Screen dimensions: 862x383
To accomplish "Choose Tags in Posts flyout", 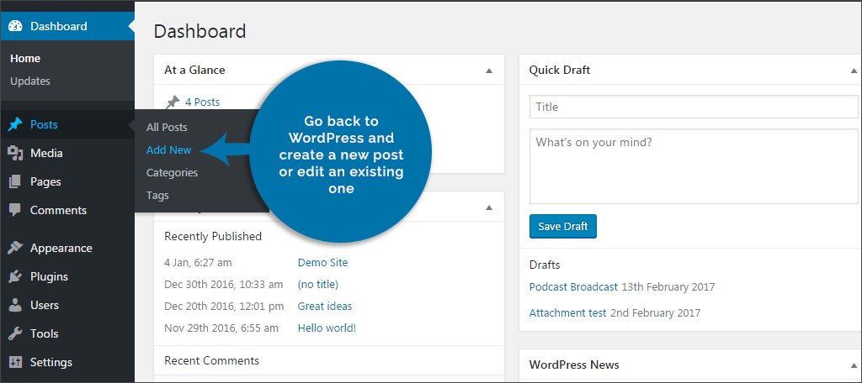I will [x=157, y=196].
